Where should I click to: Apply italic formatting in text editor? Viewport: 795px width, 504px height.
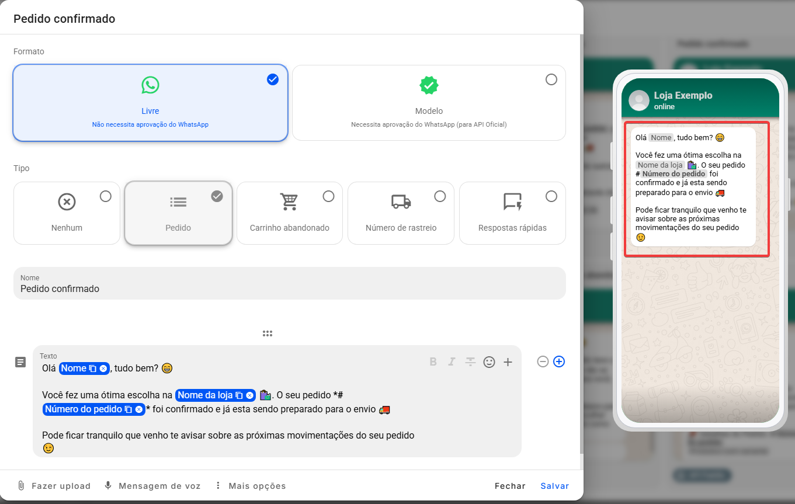[452, 362]
